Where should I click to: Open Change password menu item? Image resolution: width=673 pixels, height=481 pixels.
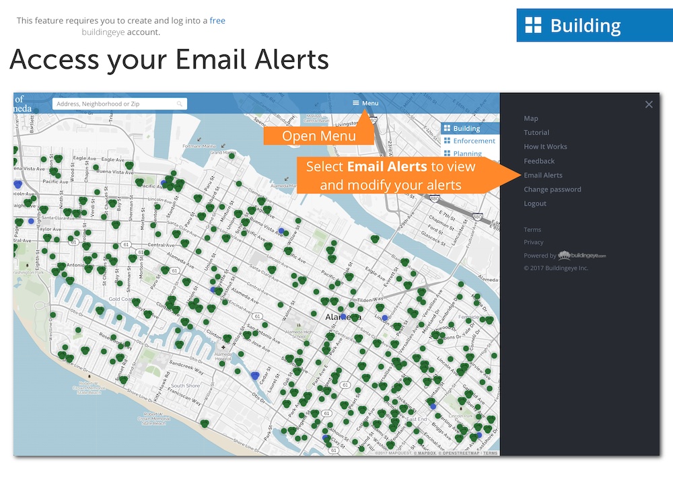point(552,189)
